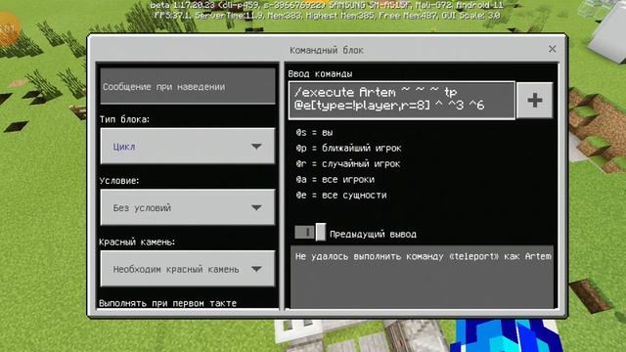The width and height of the screenshot is (626, 352).
Task: Toggle the Предыдущий вывод switch
Action: 310,233
